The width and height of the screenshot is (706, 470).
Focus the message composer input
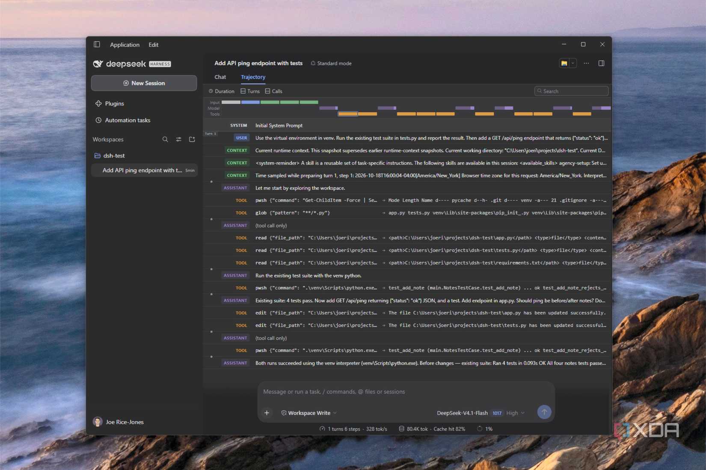click(406, 392)
